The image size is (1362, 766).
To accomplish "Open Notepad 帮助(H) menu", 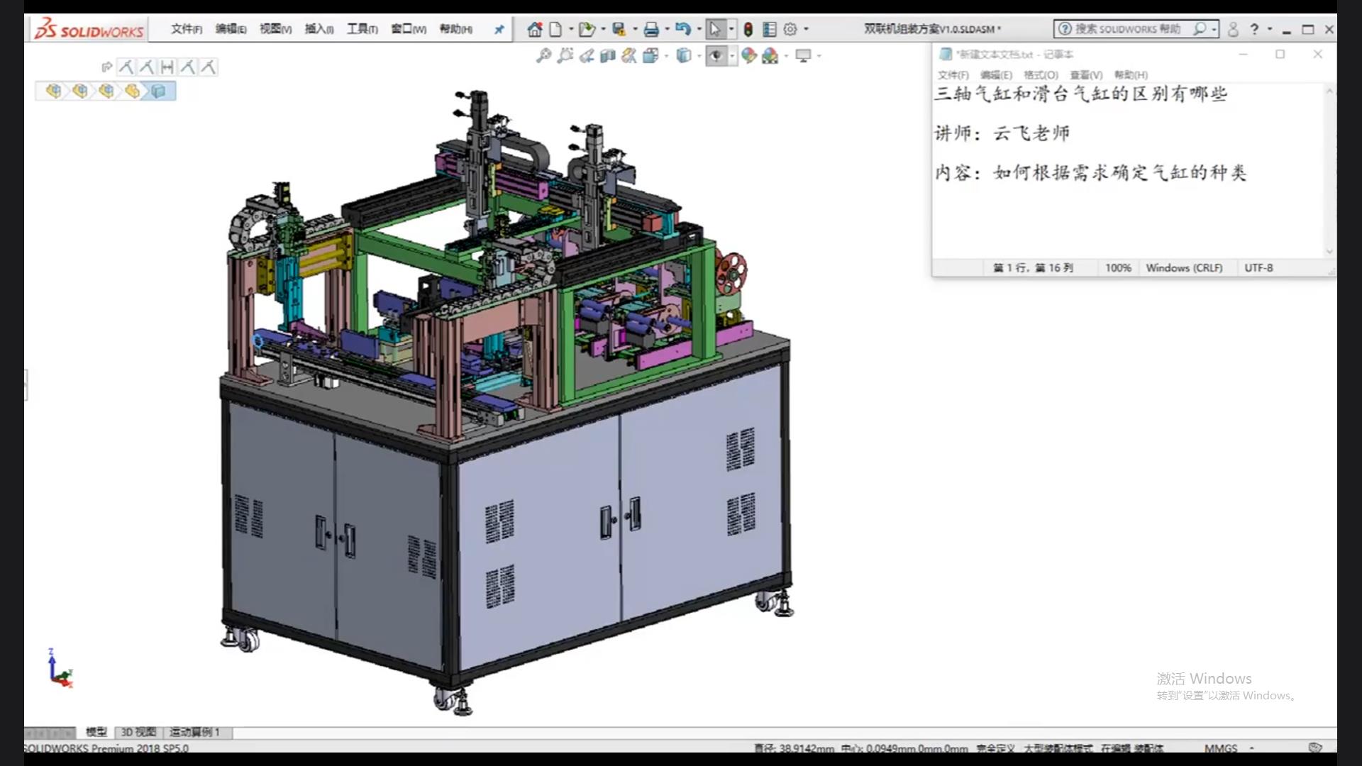I will click(1131, 75).
